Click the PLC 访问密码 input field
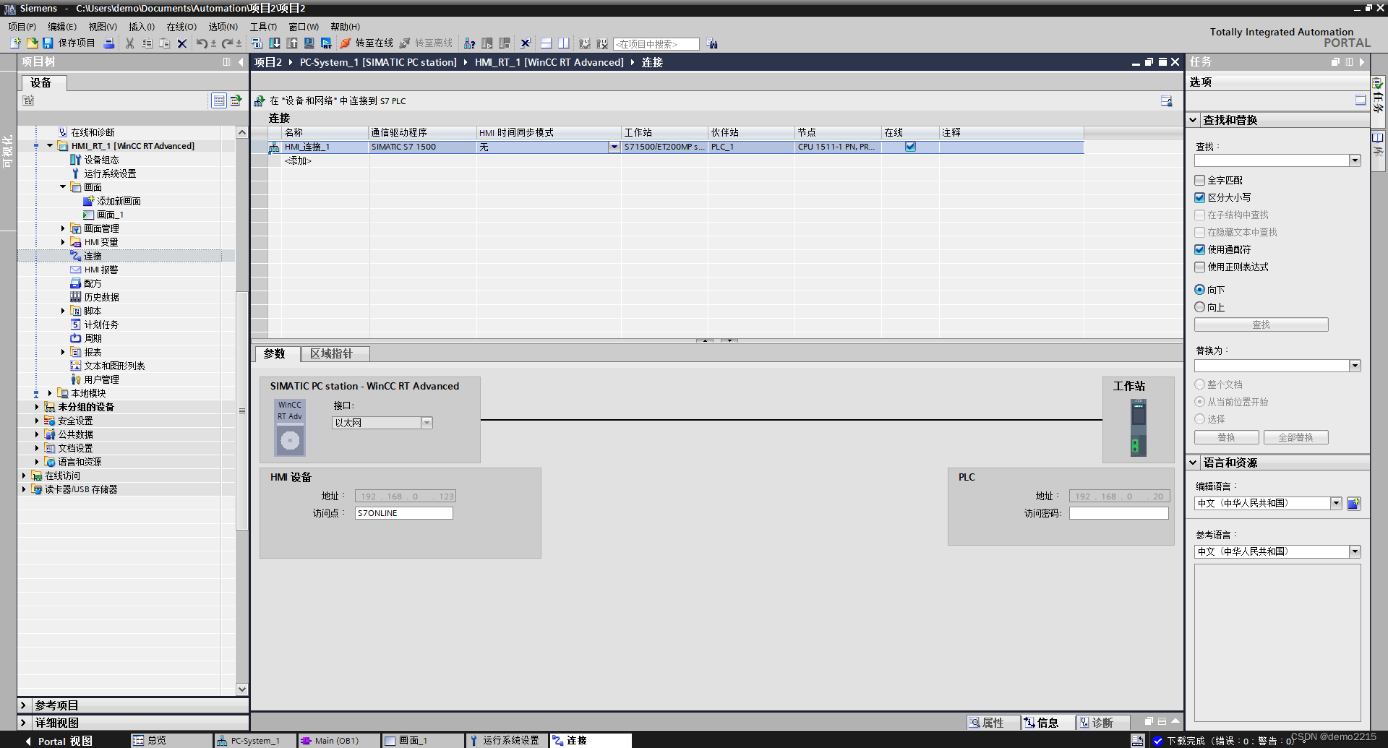This screenshot has width=1388, height=748. tap(1119, 513)
